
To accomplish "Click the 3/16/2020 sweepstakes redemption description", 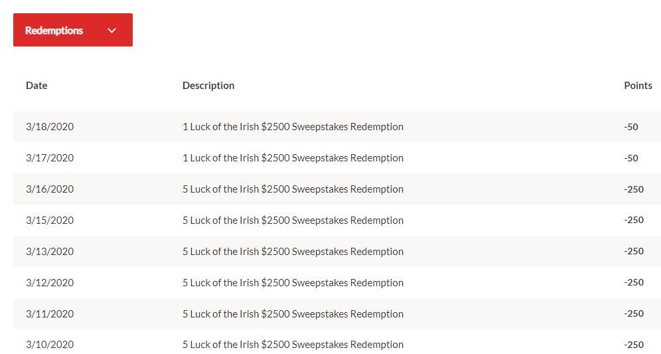I will (x=293, y=189).
